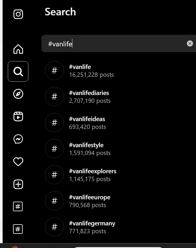Open the lower pinned hashtag icon in sidebar

pyautogui.click(x=18, y=229)
